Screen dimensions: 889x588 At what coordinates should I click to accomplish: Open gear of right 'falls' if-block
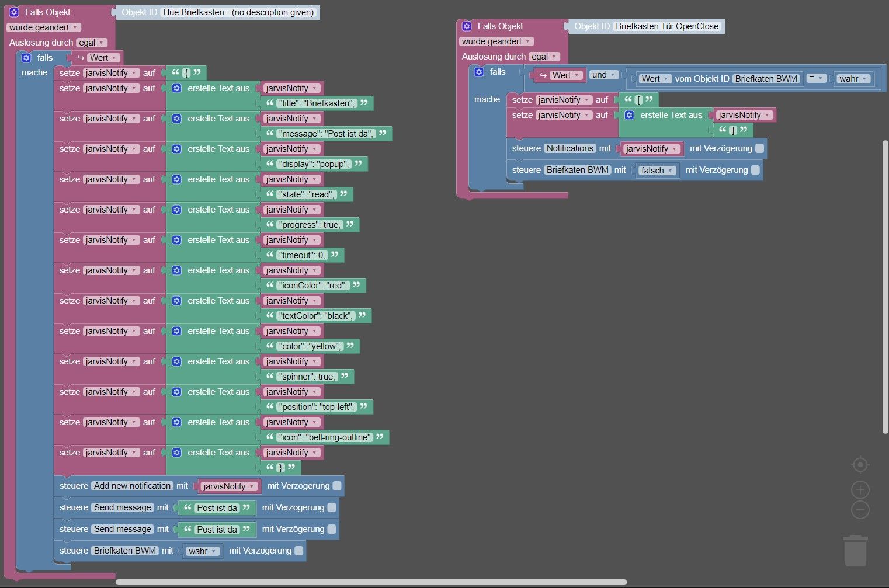479,72
